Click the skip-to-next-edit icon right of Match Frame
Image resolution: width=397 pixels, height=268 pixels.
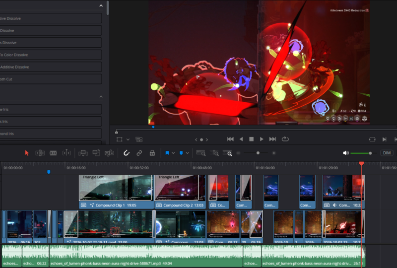pyautogui.click(x=384, y=139)
